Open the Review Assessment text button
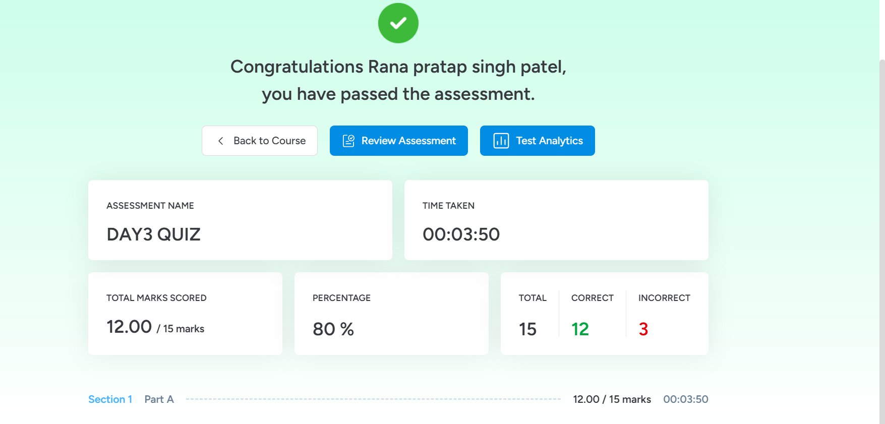 [x=408, y=141]
